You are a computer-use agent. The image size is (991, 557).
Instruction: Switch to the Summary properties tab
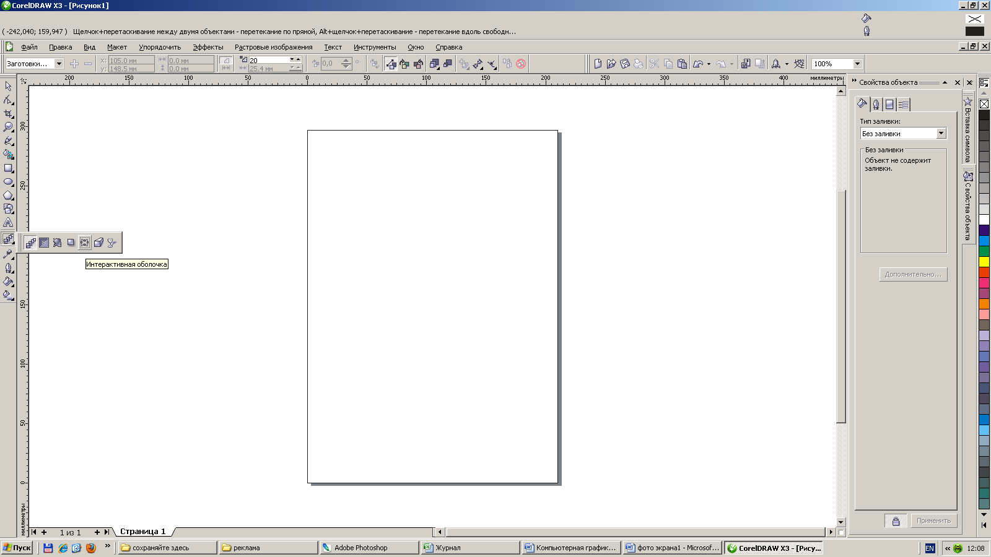point(903,105)
